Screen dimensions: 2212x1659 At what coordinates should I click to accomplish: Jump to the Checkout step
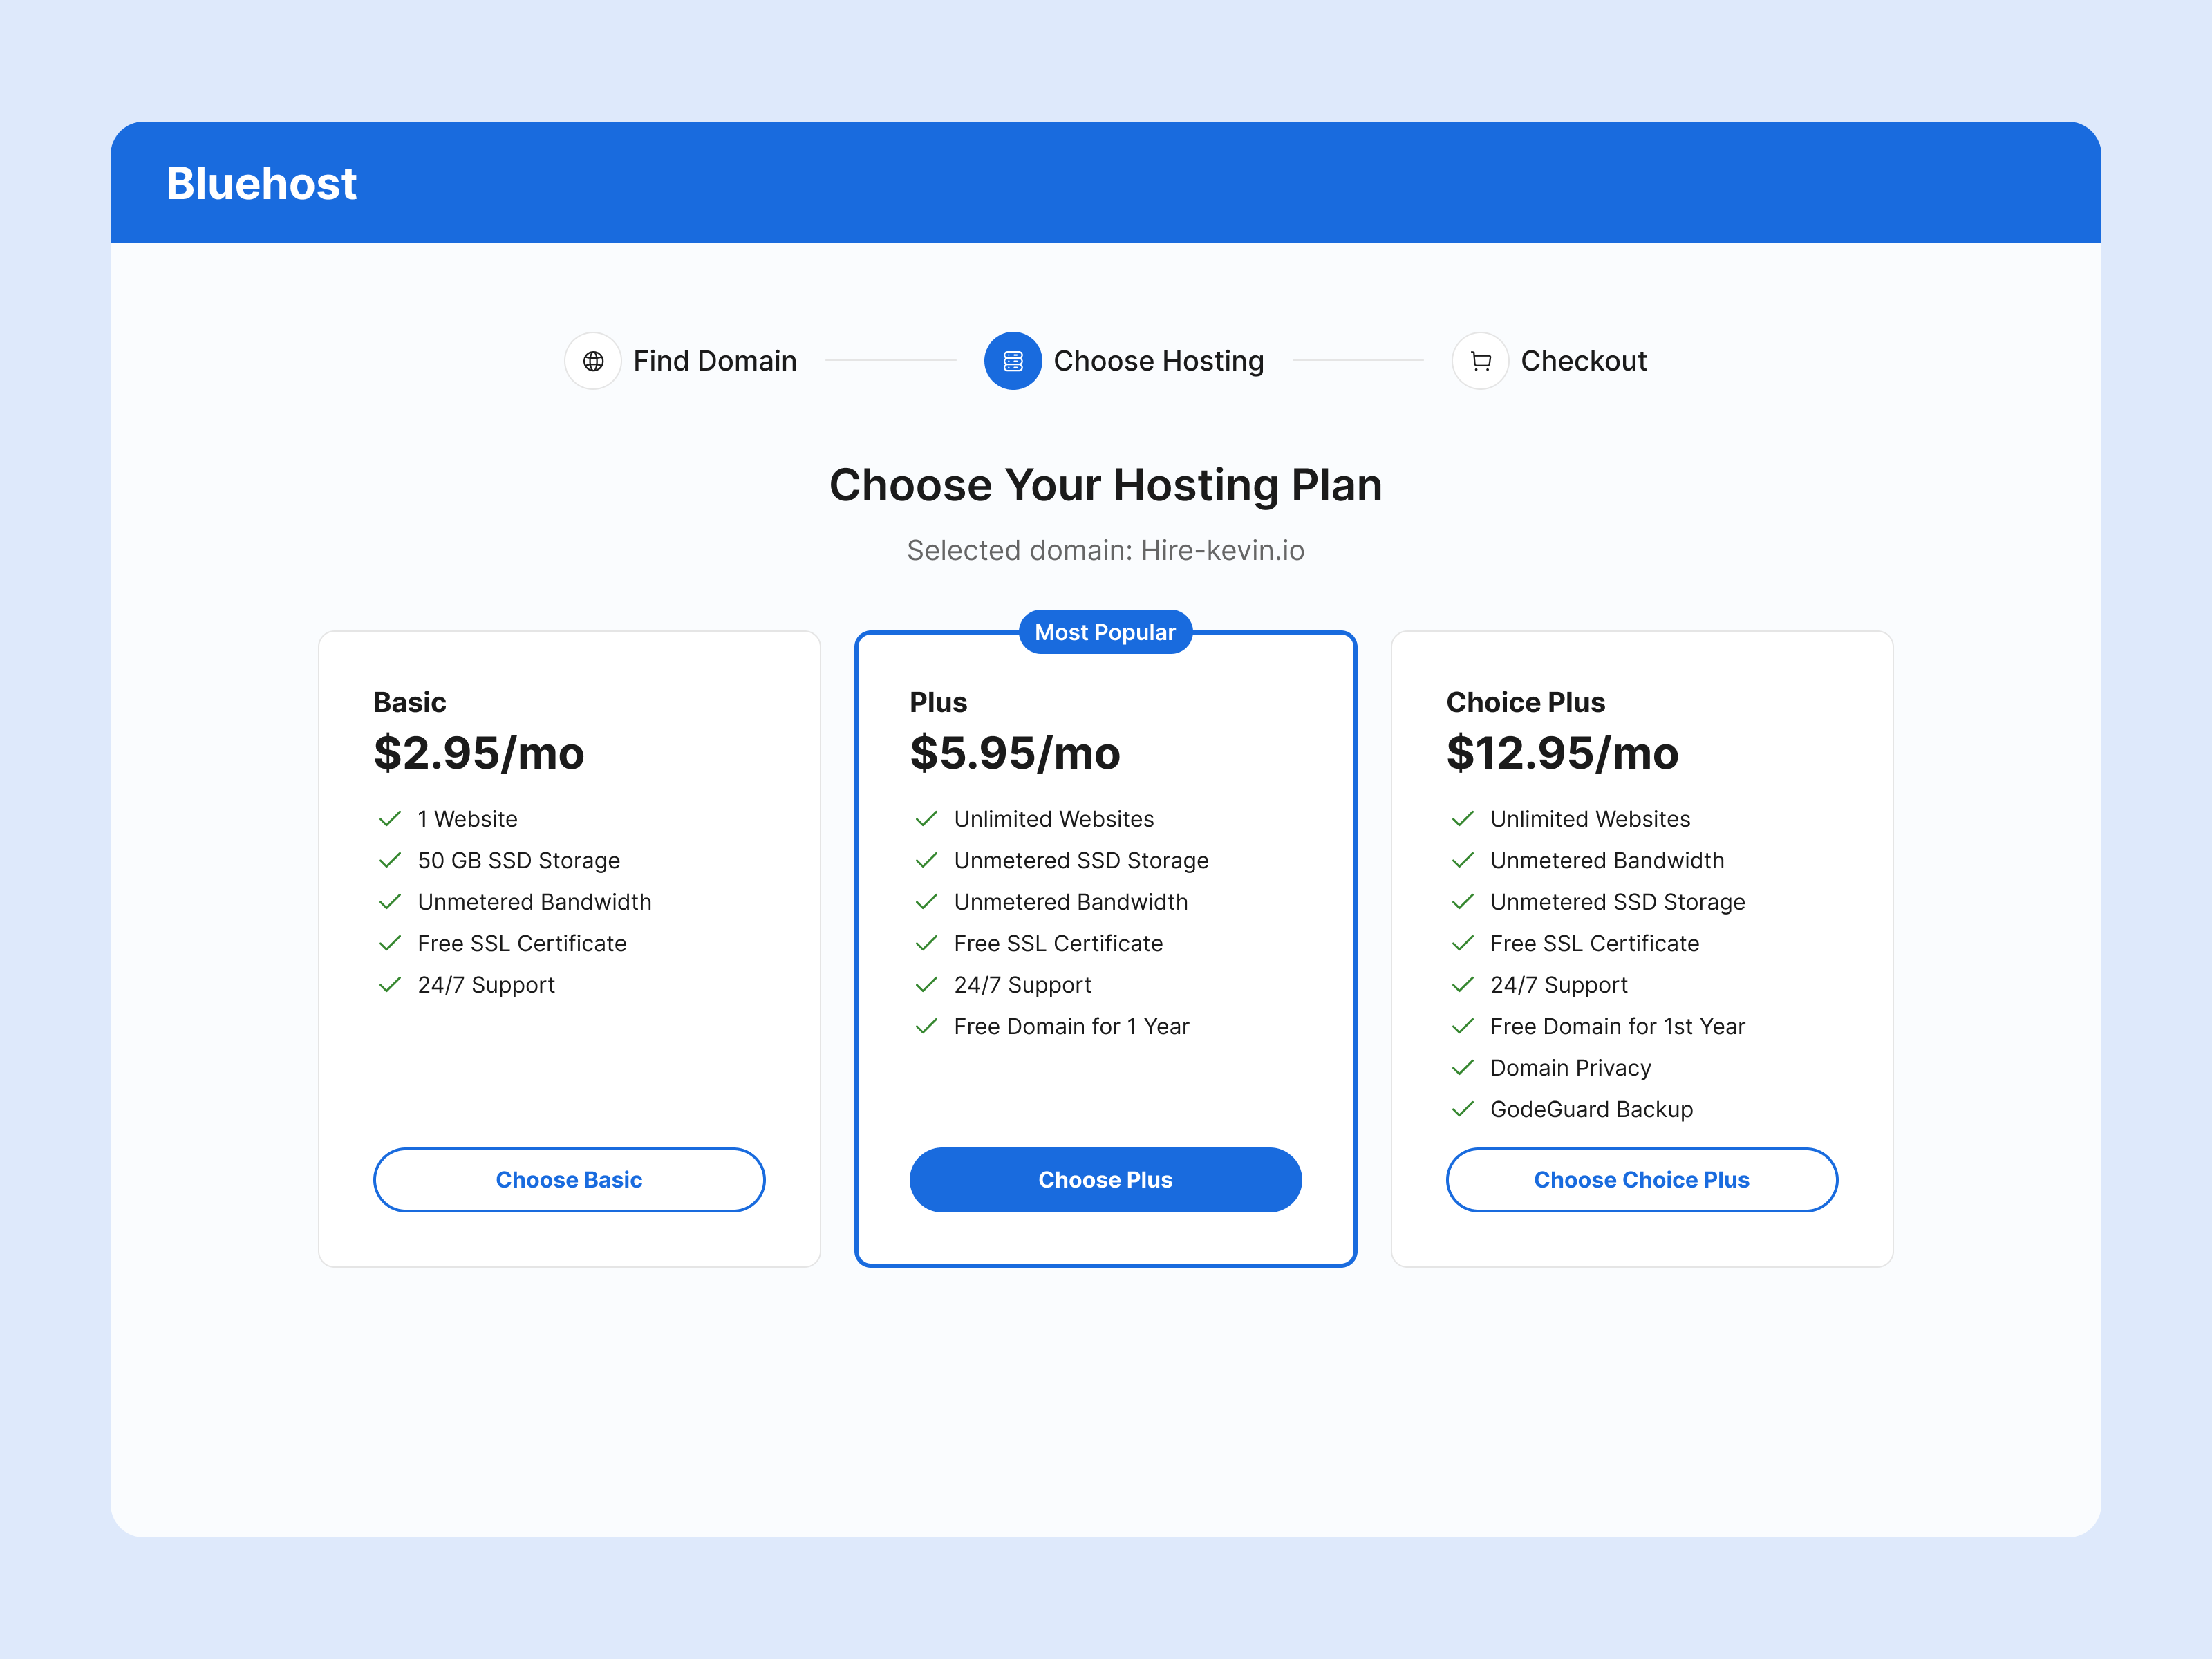click(1583, 361)
